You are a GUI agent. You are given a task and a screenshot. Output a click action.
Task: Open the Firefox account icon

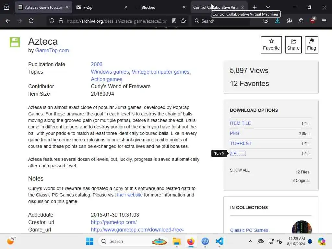pyautogui.click(x=289, y=21)
